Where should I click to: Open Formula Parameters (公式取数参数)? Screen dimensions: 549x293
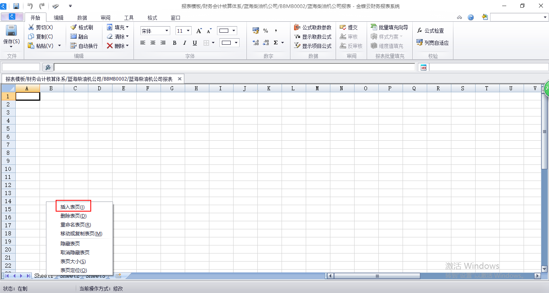(x=297, y=27)
